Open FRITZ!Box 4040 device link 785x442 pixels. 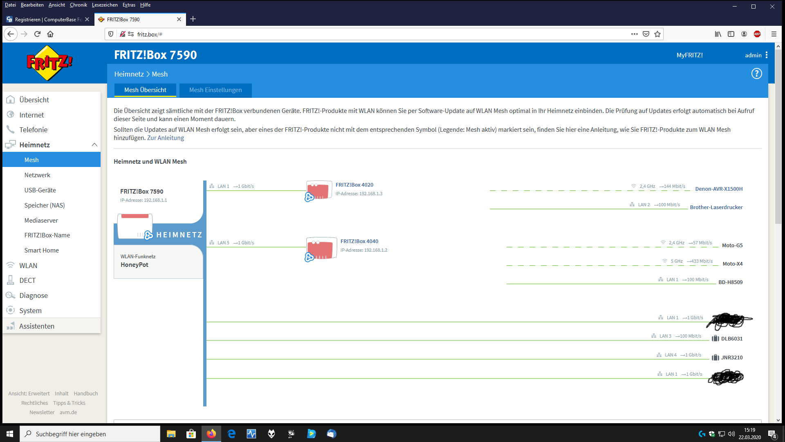coord(359,241)
